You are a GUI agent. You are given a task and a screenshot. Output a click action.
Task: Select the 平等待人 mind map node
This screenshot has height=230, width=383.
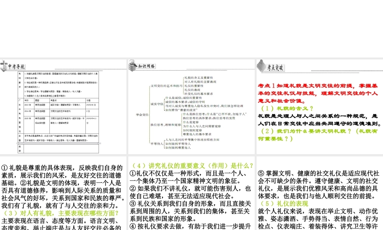click(x=157, y=144)
